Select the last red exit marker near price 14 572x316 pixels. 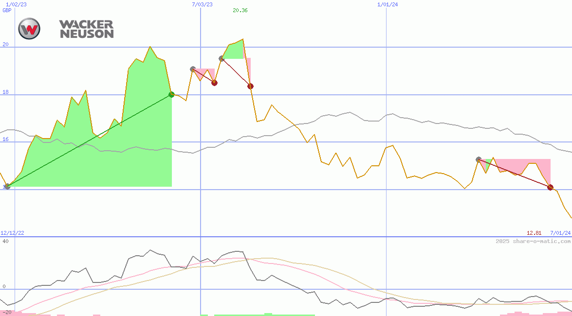click(x=550, y=187)
